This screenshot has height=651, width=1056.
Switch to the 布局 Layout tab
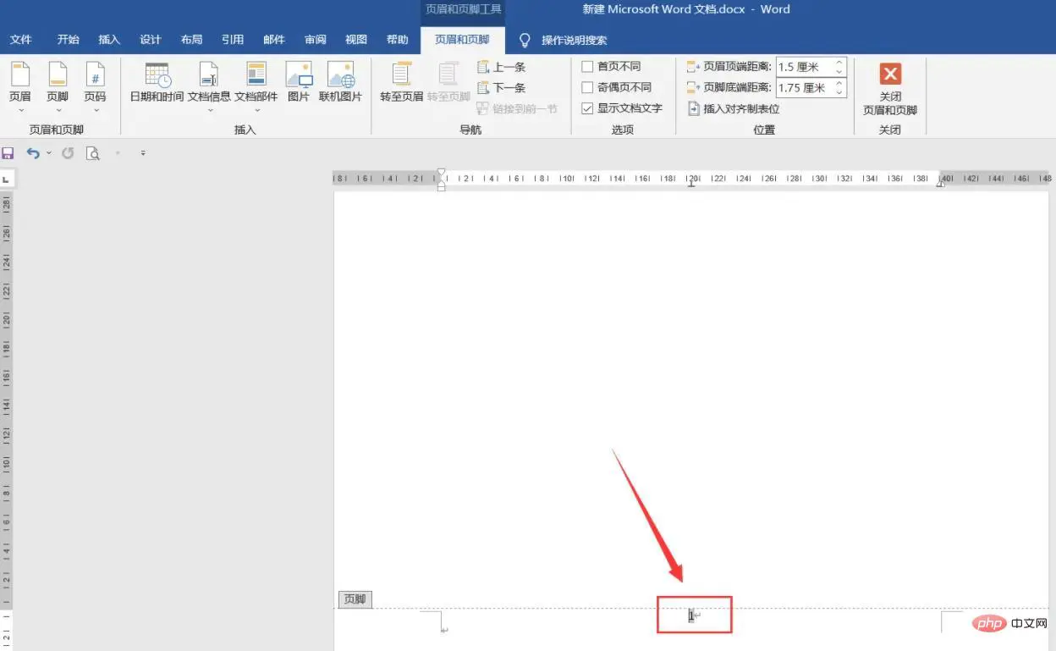[191, 40]
